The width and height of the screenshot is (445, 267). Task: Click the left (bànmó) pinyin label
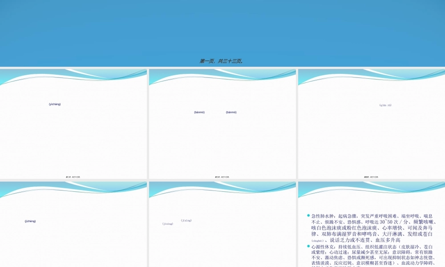(x=199, y=112)
